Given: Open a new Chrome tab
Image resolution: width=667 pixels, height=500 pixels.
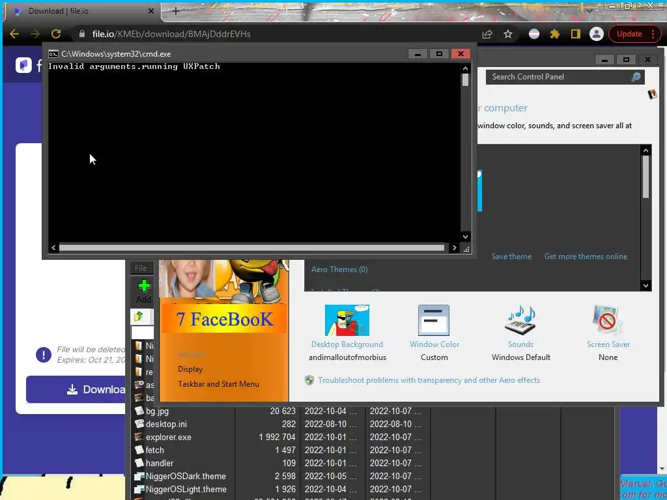Looking at the screenshot, I should (176, 11).
